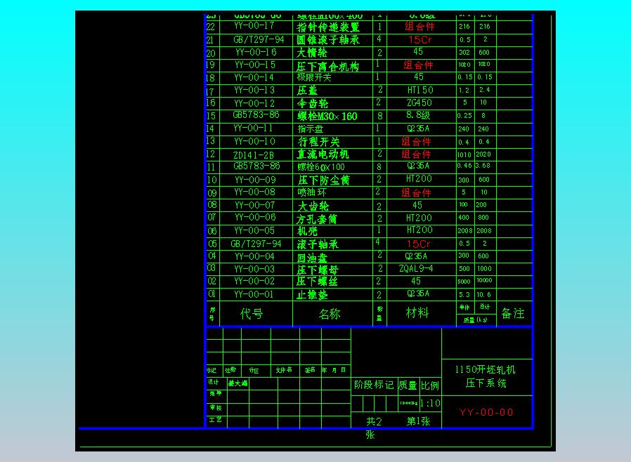The height and width of the screenshot is (462, 631).
Task: Click the 共2 sheet count text
Action: [374, 421]
